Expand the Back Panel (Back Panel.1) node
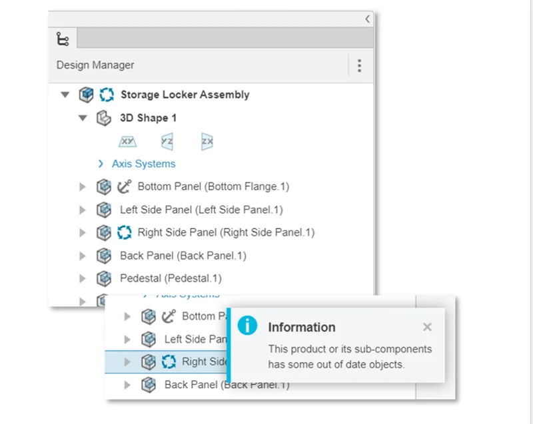Image resolution: width=533 pixels, height=424 pixels. click(83, 256)
